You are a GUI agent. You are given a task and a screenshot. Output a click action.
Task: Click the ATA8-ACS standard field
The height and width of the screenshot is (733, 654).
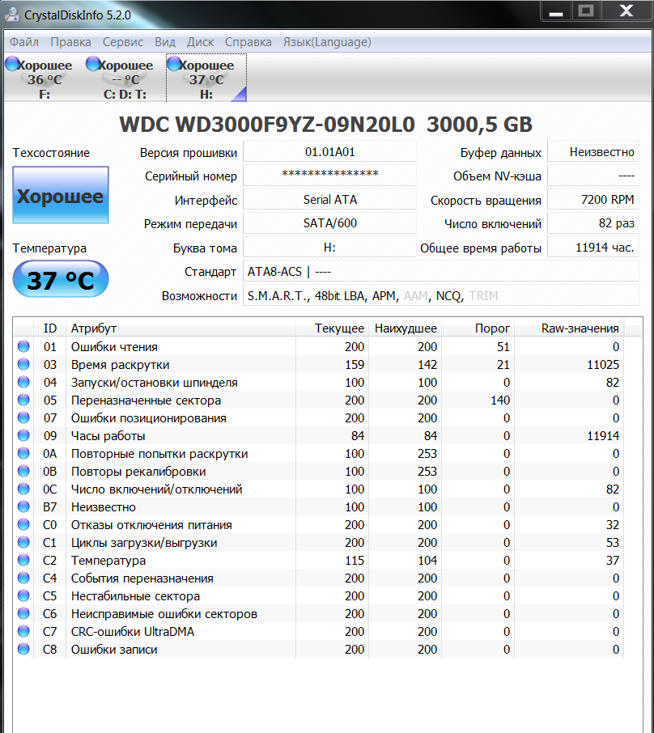click(440, 272)
